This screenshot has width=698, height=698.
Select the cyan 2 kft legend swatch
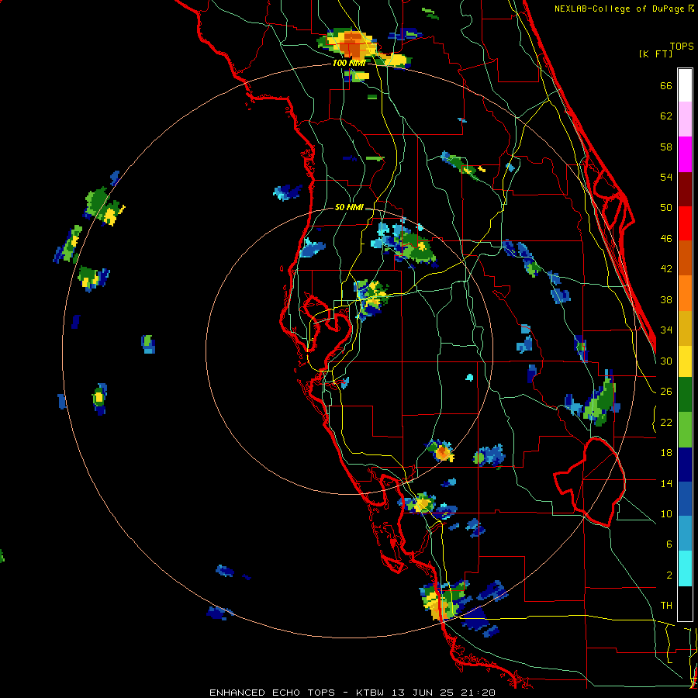pos(685,569)
